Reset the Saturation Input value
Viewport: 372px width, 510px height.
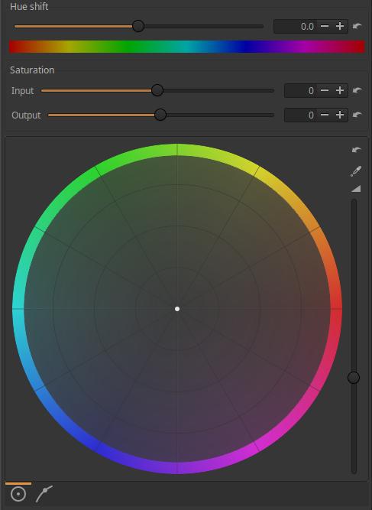(x=357, y=90)
